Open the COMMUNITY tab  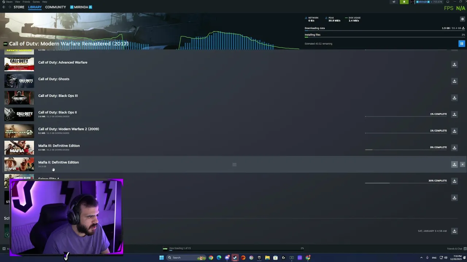point(55,7)
